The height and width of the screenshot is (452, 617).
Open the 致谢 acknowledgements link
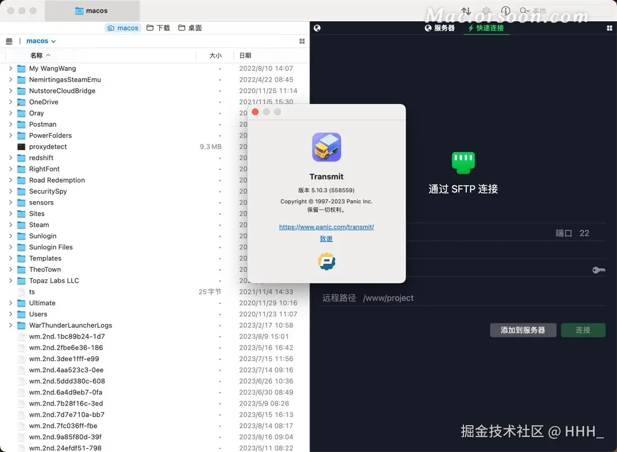(x=326, y=239)
